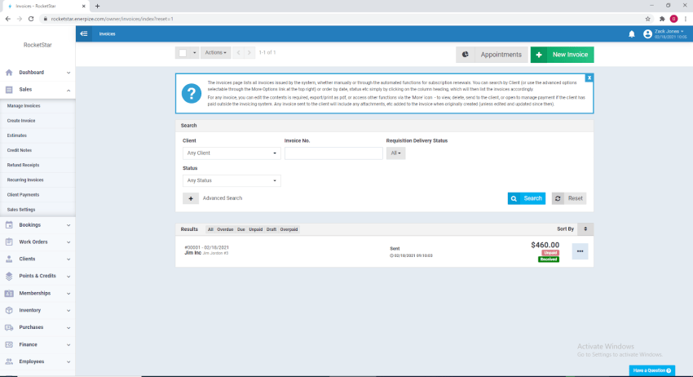This screenshot has width=693, height=377.
Task: Tick the select-all invoices checkbox
Action: coord(183,53)
